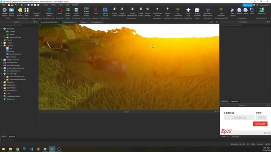Toggle the World View plugin
The height and width of the screenshot is (152, 271).
click(26, 12)
